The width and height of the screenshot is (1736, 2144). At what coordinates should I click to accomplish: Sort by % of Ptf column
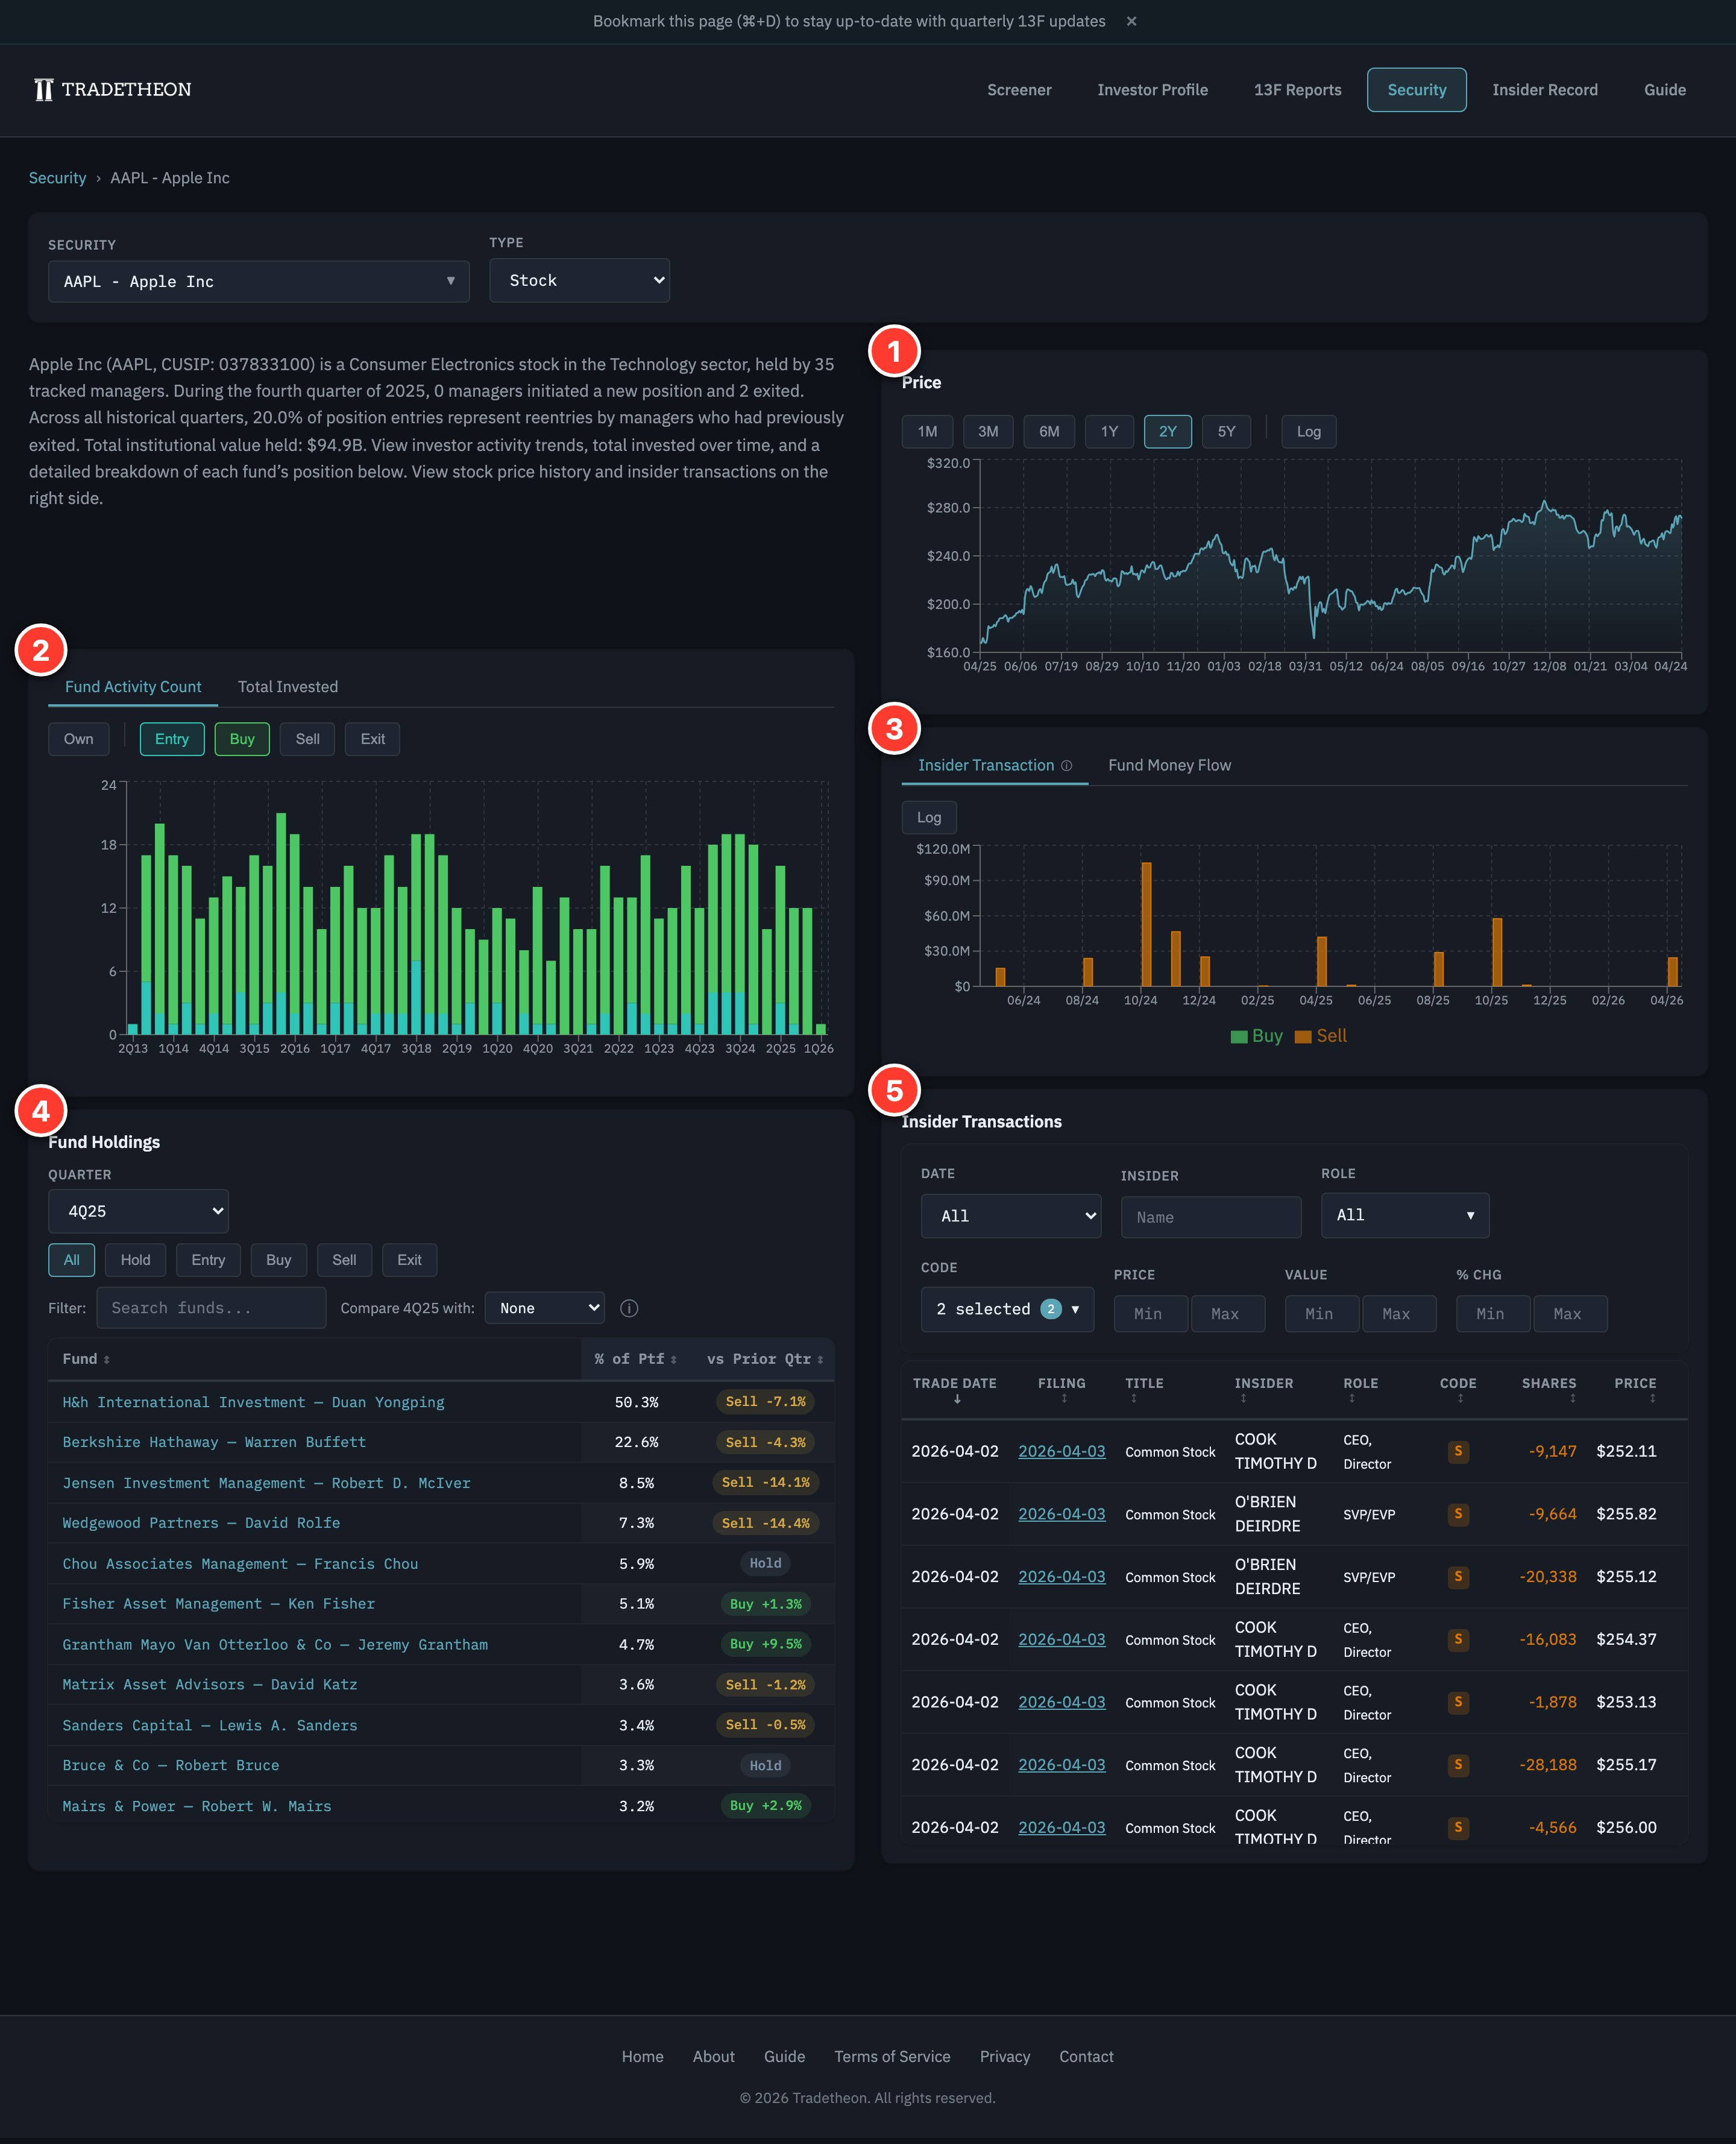635,1359
